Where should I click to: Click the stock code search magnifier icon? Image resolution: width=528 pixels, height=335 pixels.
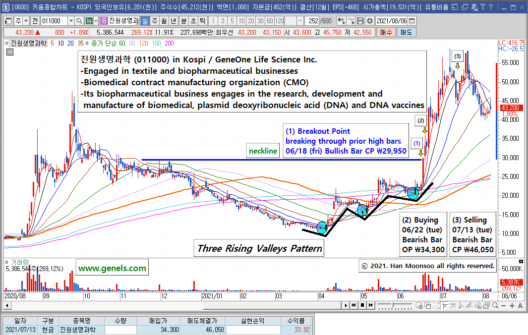[79, 21]
